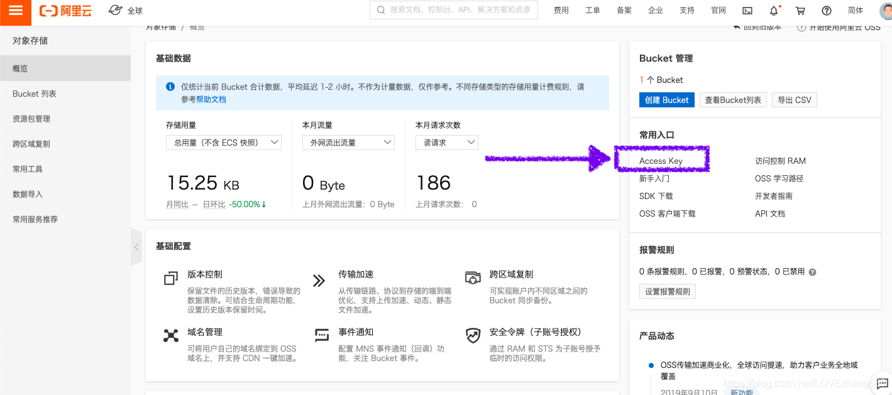Open the 官网 top menu

719,11
